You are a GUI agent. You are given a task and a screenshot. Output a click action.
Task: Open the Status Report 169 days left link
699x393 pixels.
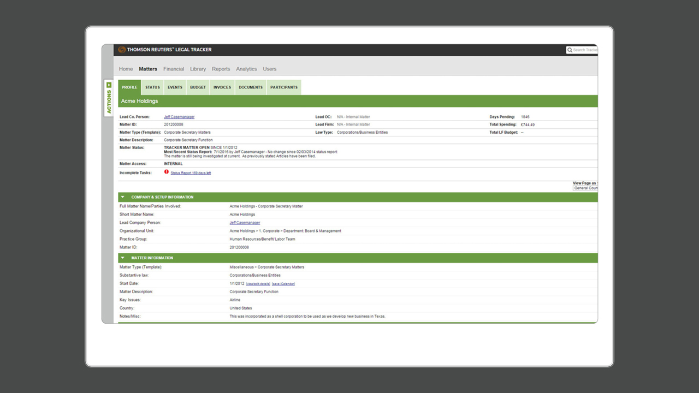(191, 173)
